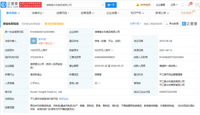Select former name 平江县永和食品有限公司
Image resolution: width=200 pixels, height=115 pixels.
172,82
